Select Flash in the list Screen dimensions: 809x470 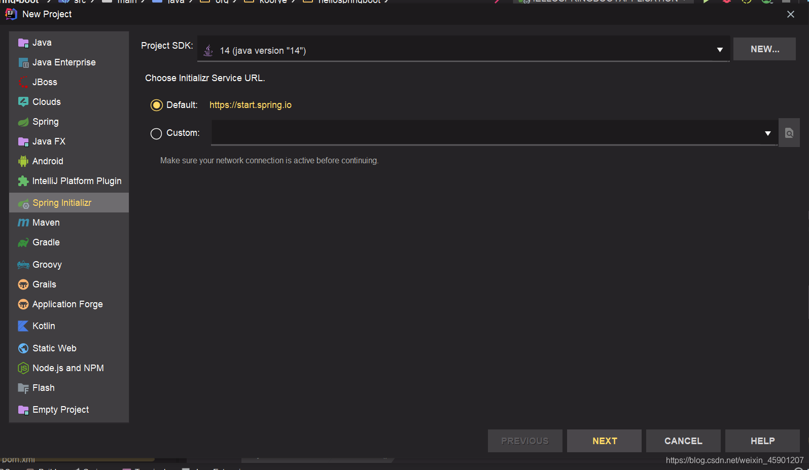pos(69,388)
